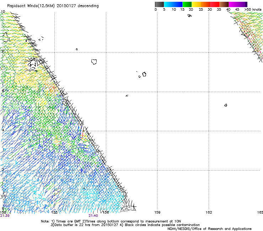Click the island outline near 161E 10N
Image resolution: width=263 pixels, height=231 pixels.
[x=189, y=16]
